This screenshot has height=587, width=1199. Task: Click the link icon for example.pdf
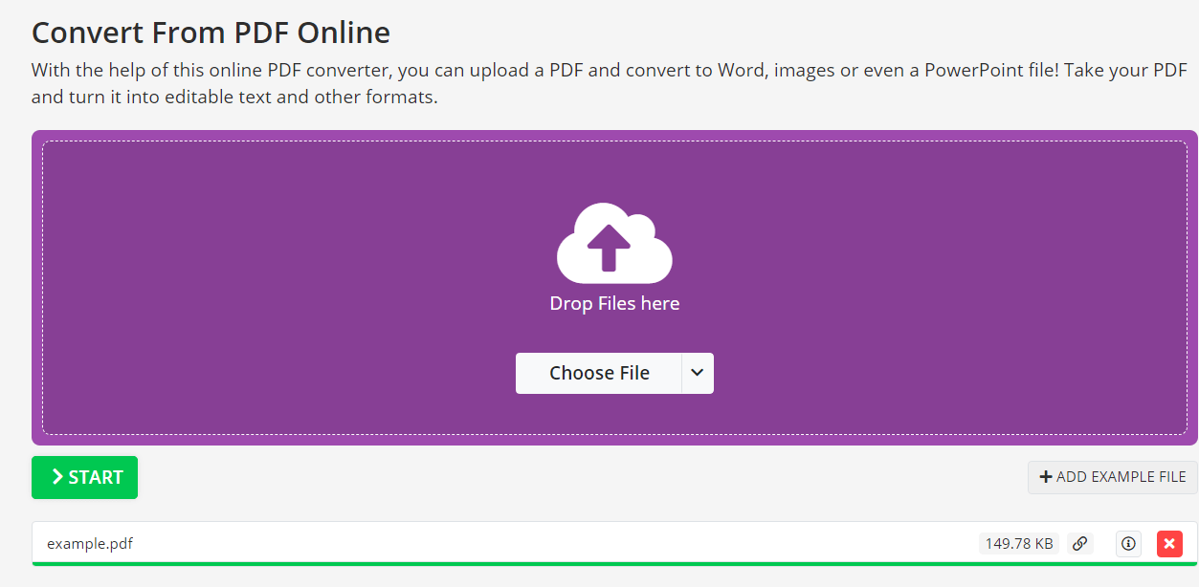(1079, 543)
